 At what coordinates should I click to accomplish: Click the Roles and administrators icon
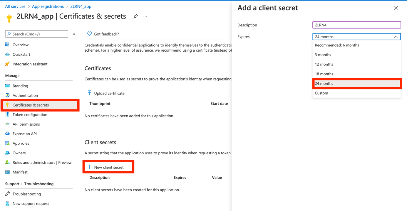7,162
